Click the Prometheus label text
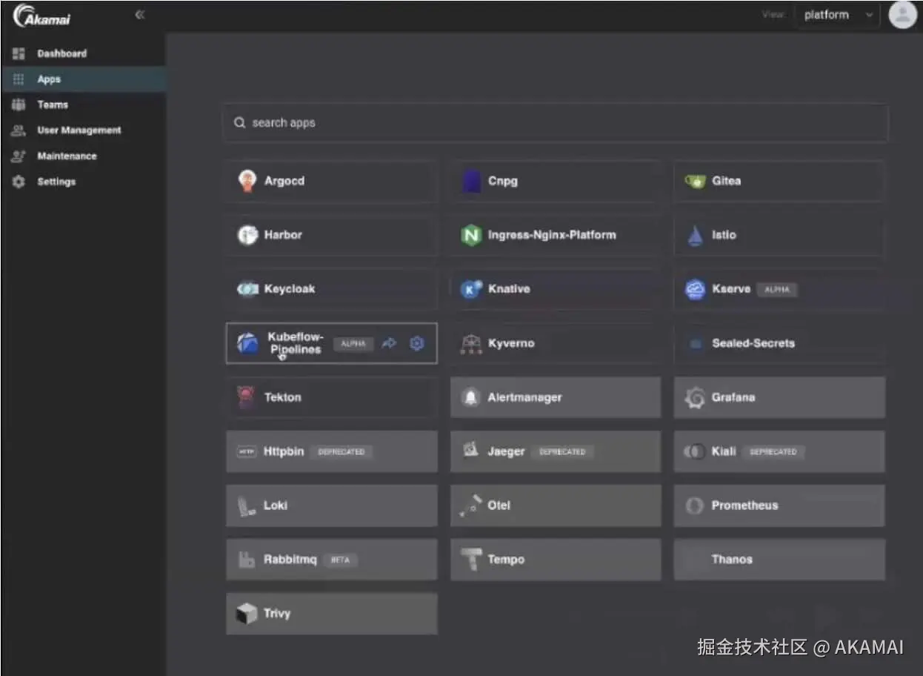923x676 pixels. (x=744, y=506)
